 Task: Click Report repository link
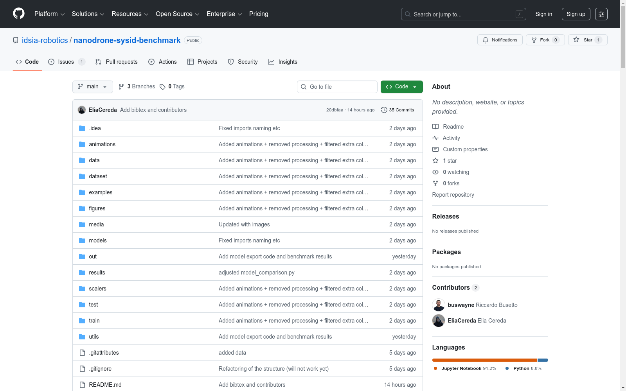coord(453,195)
